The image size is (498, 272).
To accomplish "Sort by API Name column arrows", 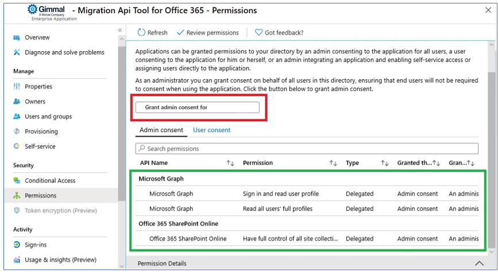I will click(230, 163).
